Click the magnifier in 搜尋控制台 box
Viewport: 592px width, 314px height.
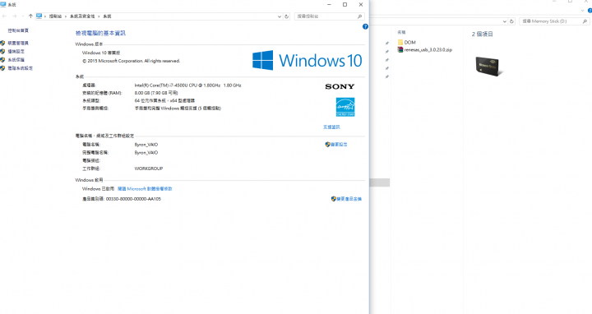tap(360, 16)
